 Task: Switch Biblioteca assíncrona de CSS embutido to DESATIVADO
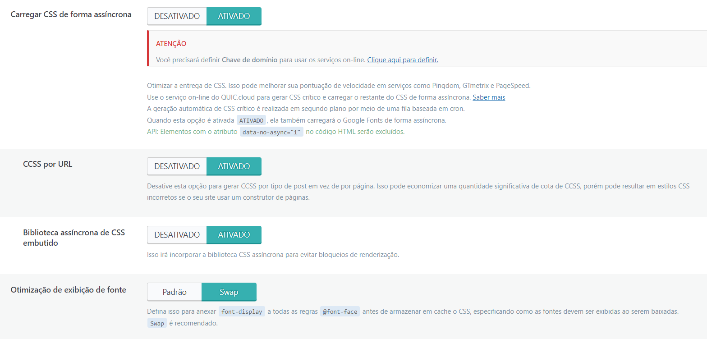click(177, 235)
